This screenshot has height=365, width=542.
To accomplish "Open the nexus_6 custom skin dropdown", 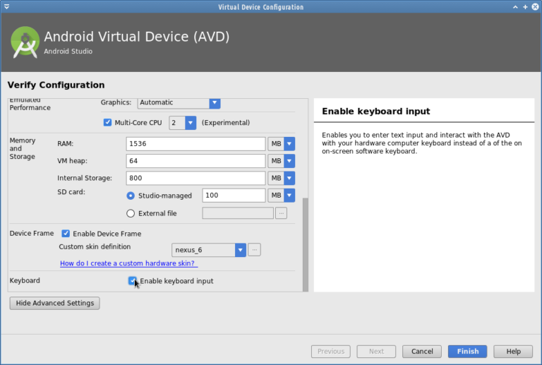I will point(209,249).
